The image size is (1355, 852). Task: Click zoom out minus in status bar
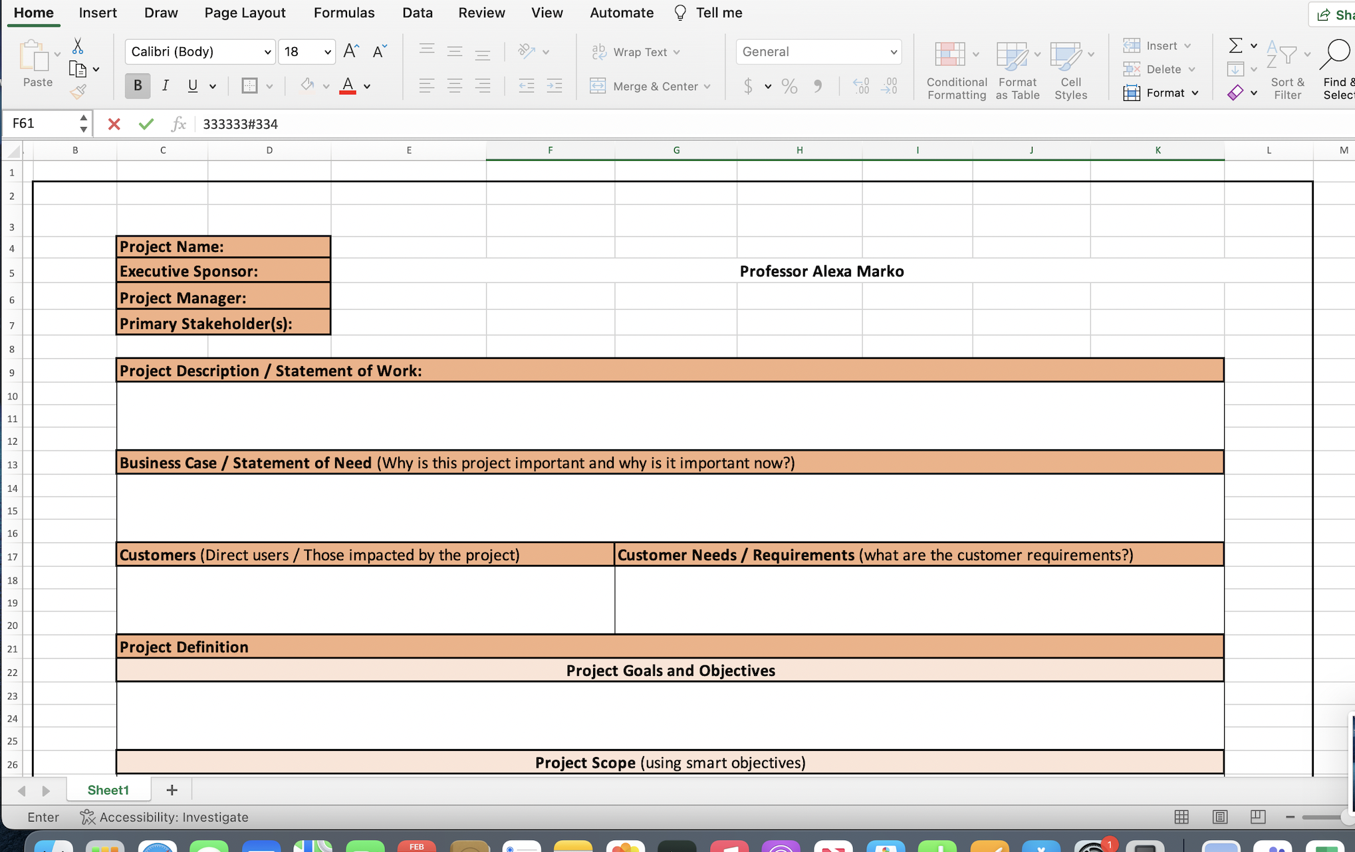pos(1290,817)
